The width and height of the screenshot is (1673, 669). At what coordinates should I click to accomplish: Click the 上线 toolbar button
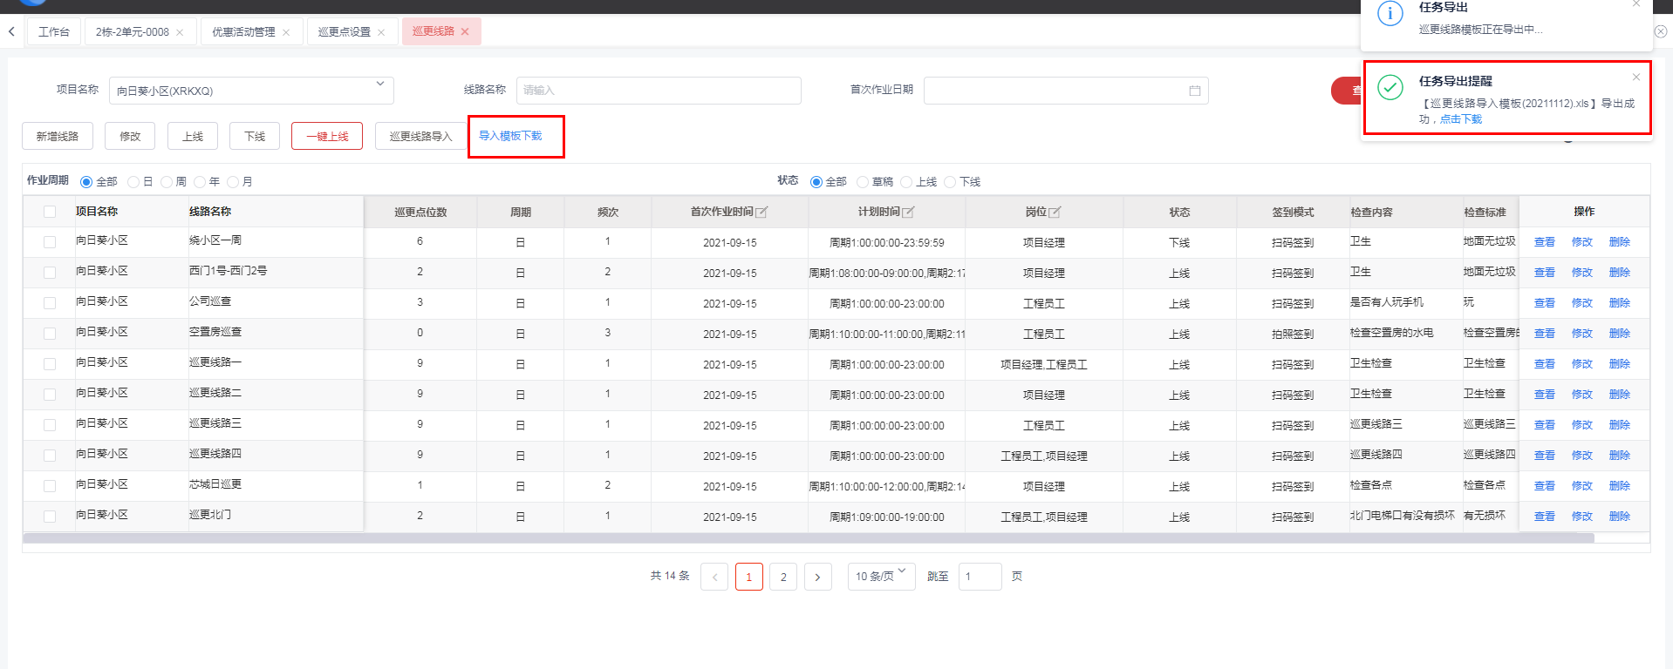coord(193,136)
